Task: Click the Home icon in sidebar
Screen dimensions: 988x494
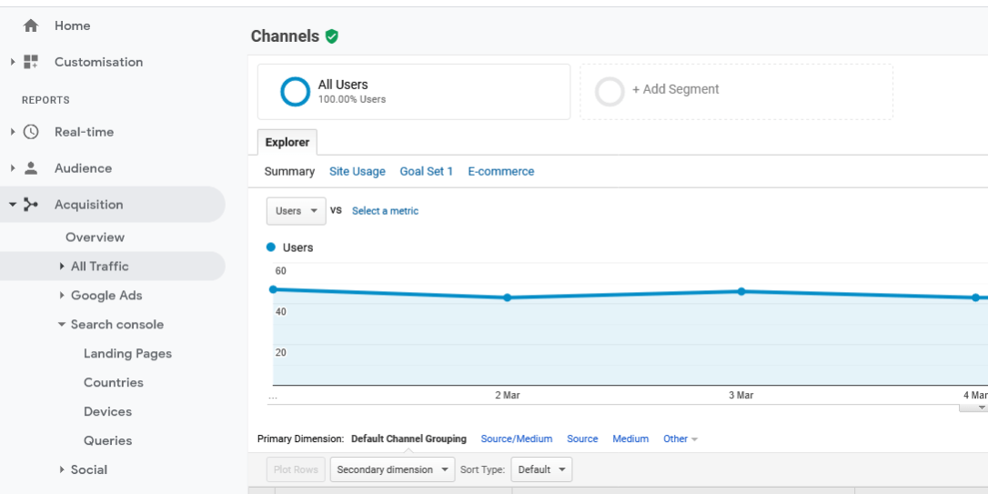Action: [x=31, y=26]
